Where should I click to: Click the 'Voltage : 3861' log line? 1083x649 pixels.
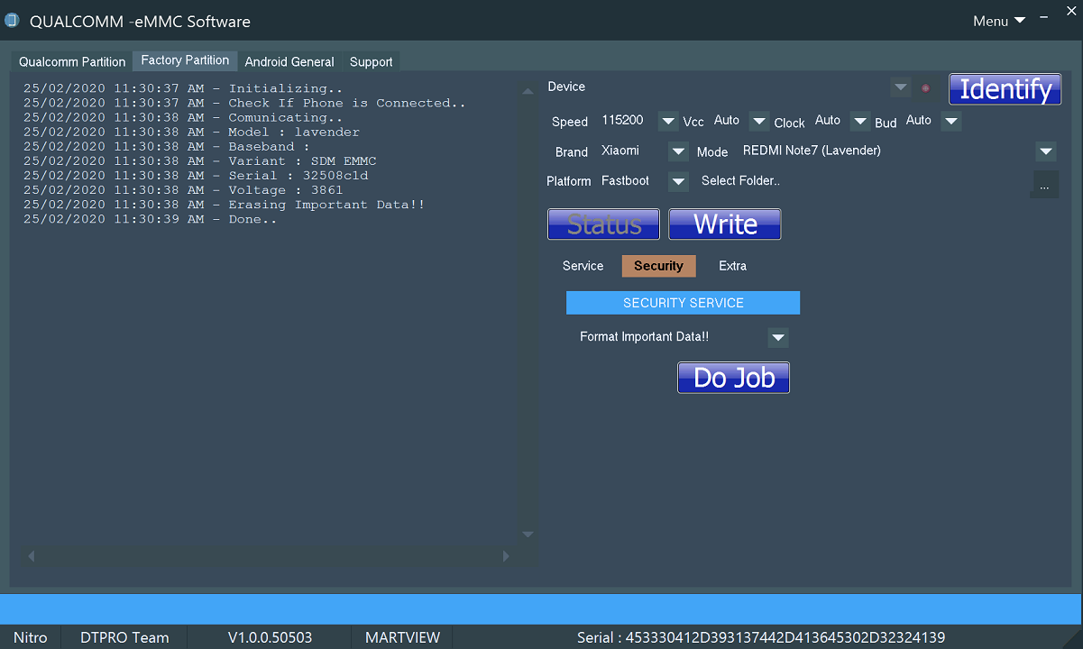183,189
